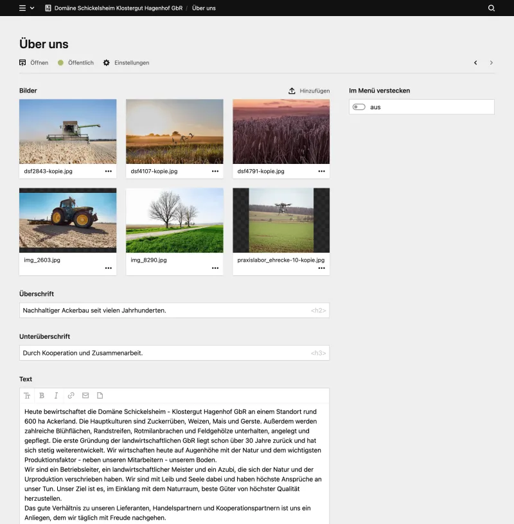514x524 pixels.
Task: Insert a hyperlink in the text editor
Action: click(x=71, y=395)
